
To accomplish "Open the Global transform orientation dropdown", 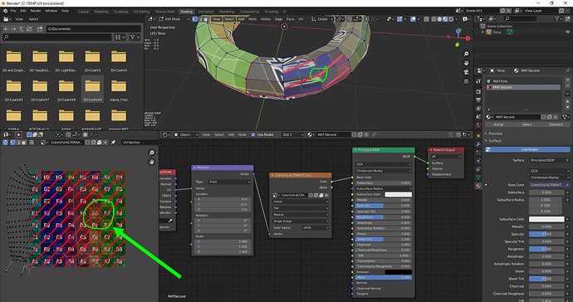I will [323, 19].
